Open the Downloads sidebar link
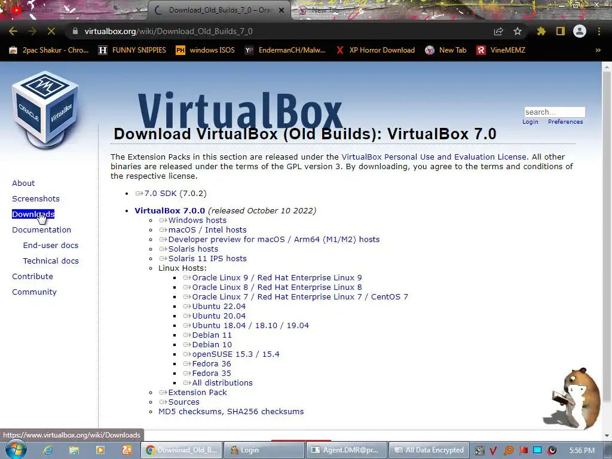Screen dimensions: 612x459 (x=33, y=215)
